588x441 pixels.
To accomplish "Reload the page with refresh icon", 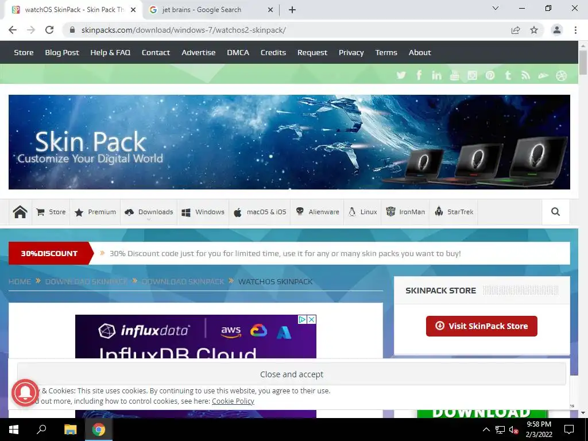I will coord(49,30).
